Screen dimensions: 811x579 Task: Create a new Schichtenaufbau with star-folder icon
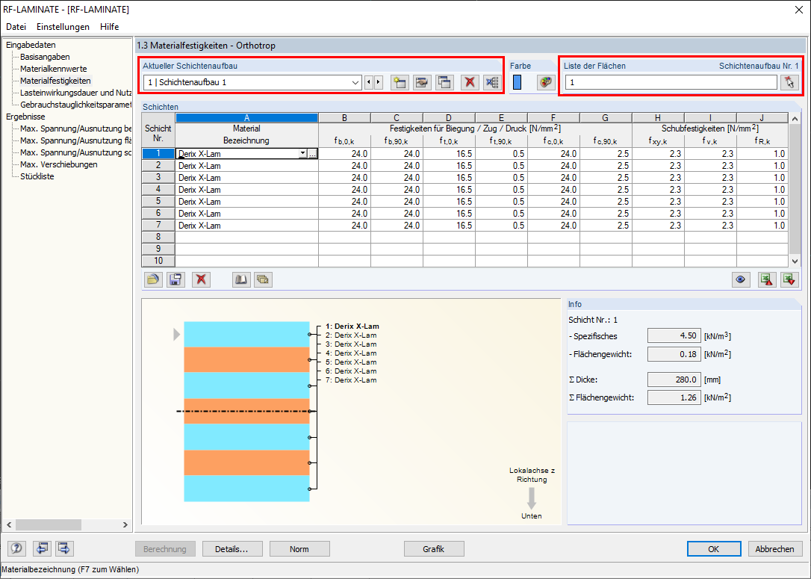tap(400, 82)
